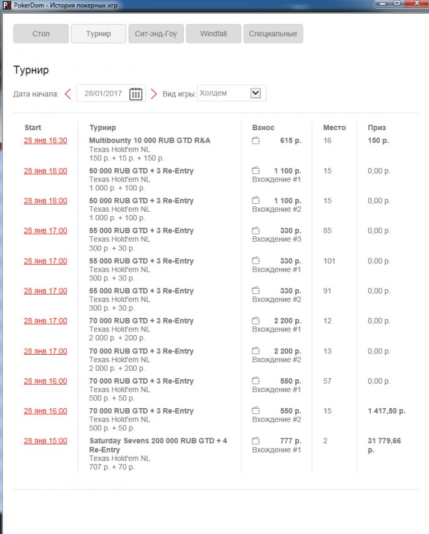Viewport: 429px width, 534px height.
Task: Select the Турнир tab
Action: (99, 34)
